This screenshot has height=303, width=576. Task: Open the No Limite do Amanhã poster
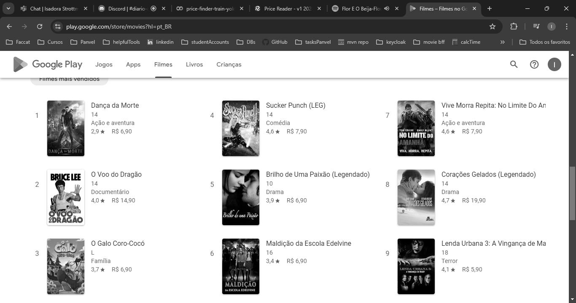(x=416, y=128)
